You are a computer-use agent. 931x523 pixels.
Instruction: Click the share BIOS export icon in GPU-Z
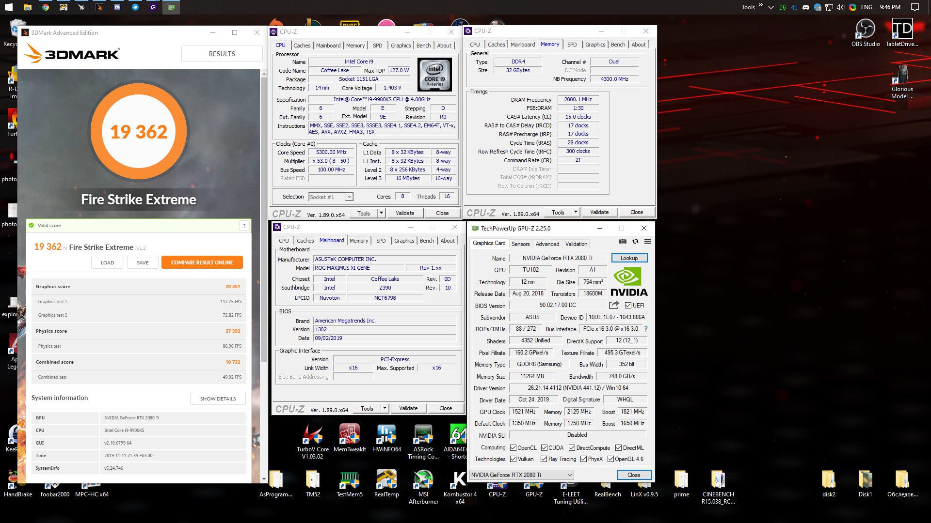pyautogui.click(x=614, y=305)
